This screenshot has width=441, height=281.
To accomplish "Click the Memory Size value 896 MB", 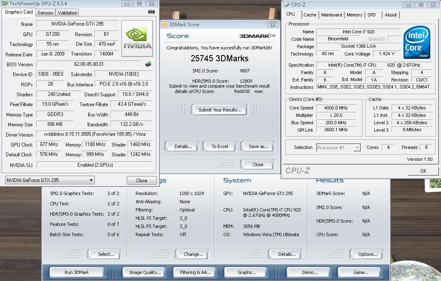I will 55,124.
